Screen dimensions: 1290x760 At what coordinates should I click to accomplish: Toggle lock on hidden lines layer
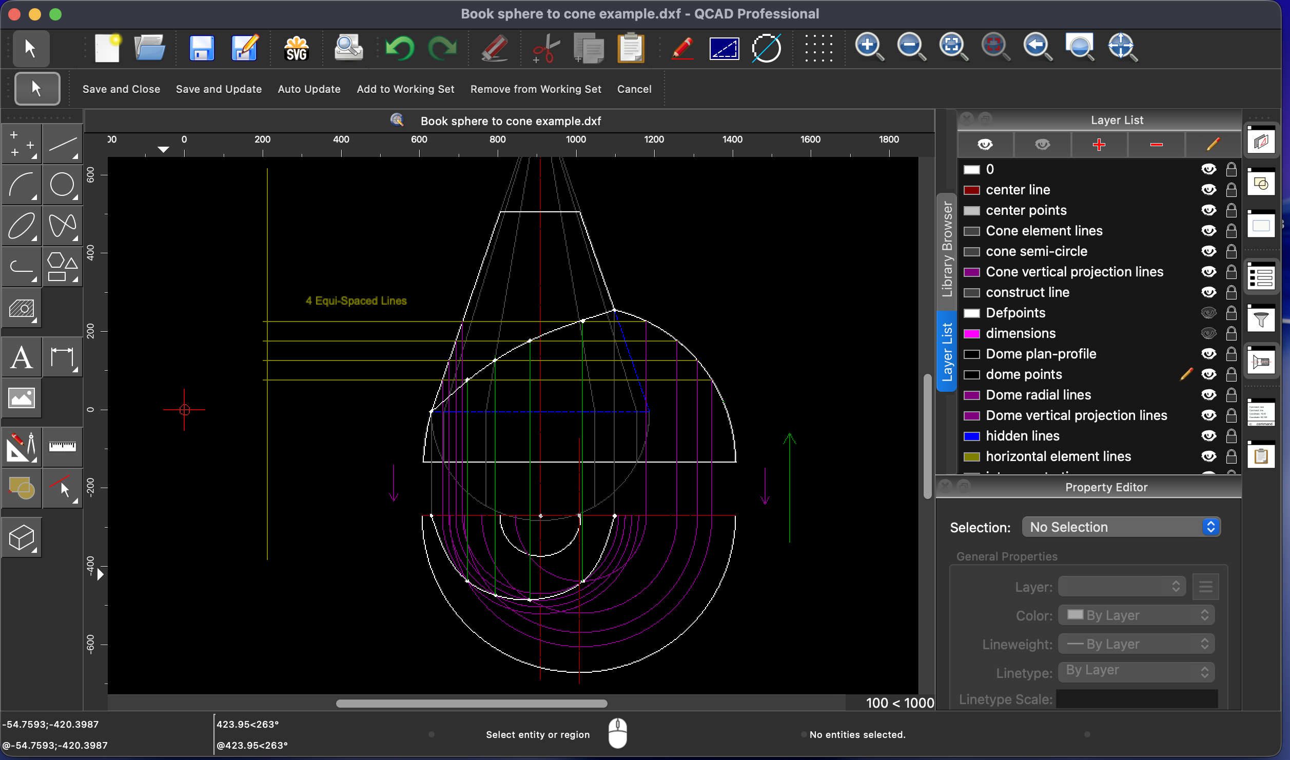[x=1231, y=436]
